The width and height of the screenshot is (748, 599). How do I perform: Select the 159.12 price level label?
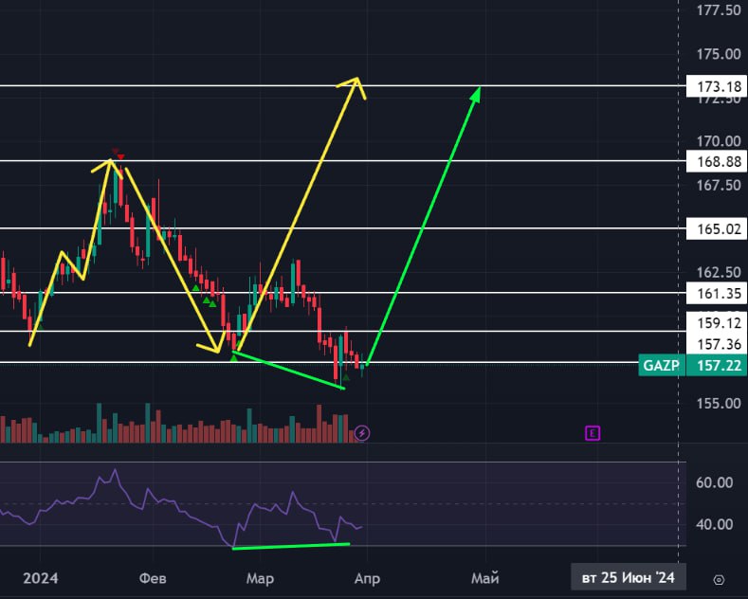click(719, 323)
